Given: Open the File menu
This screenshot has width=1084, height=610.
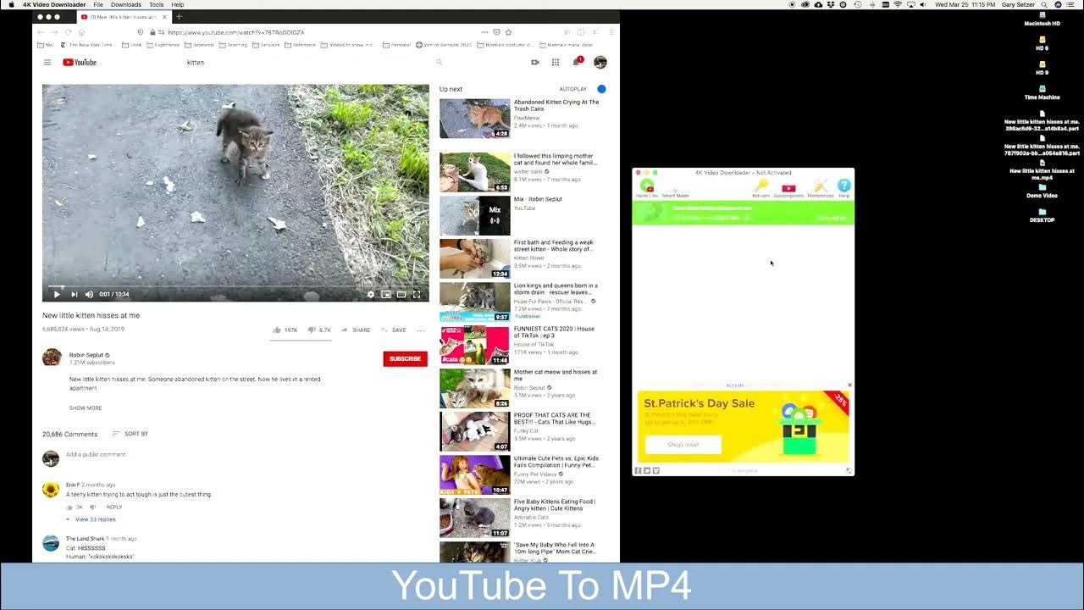Looking at the screenshot, I should tap(98, 4).
